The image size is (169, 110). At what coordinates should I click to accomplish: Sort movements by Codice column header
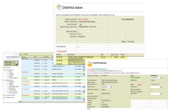[24, 57]
